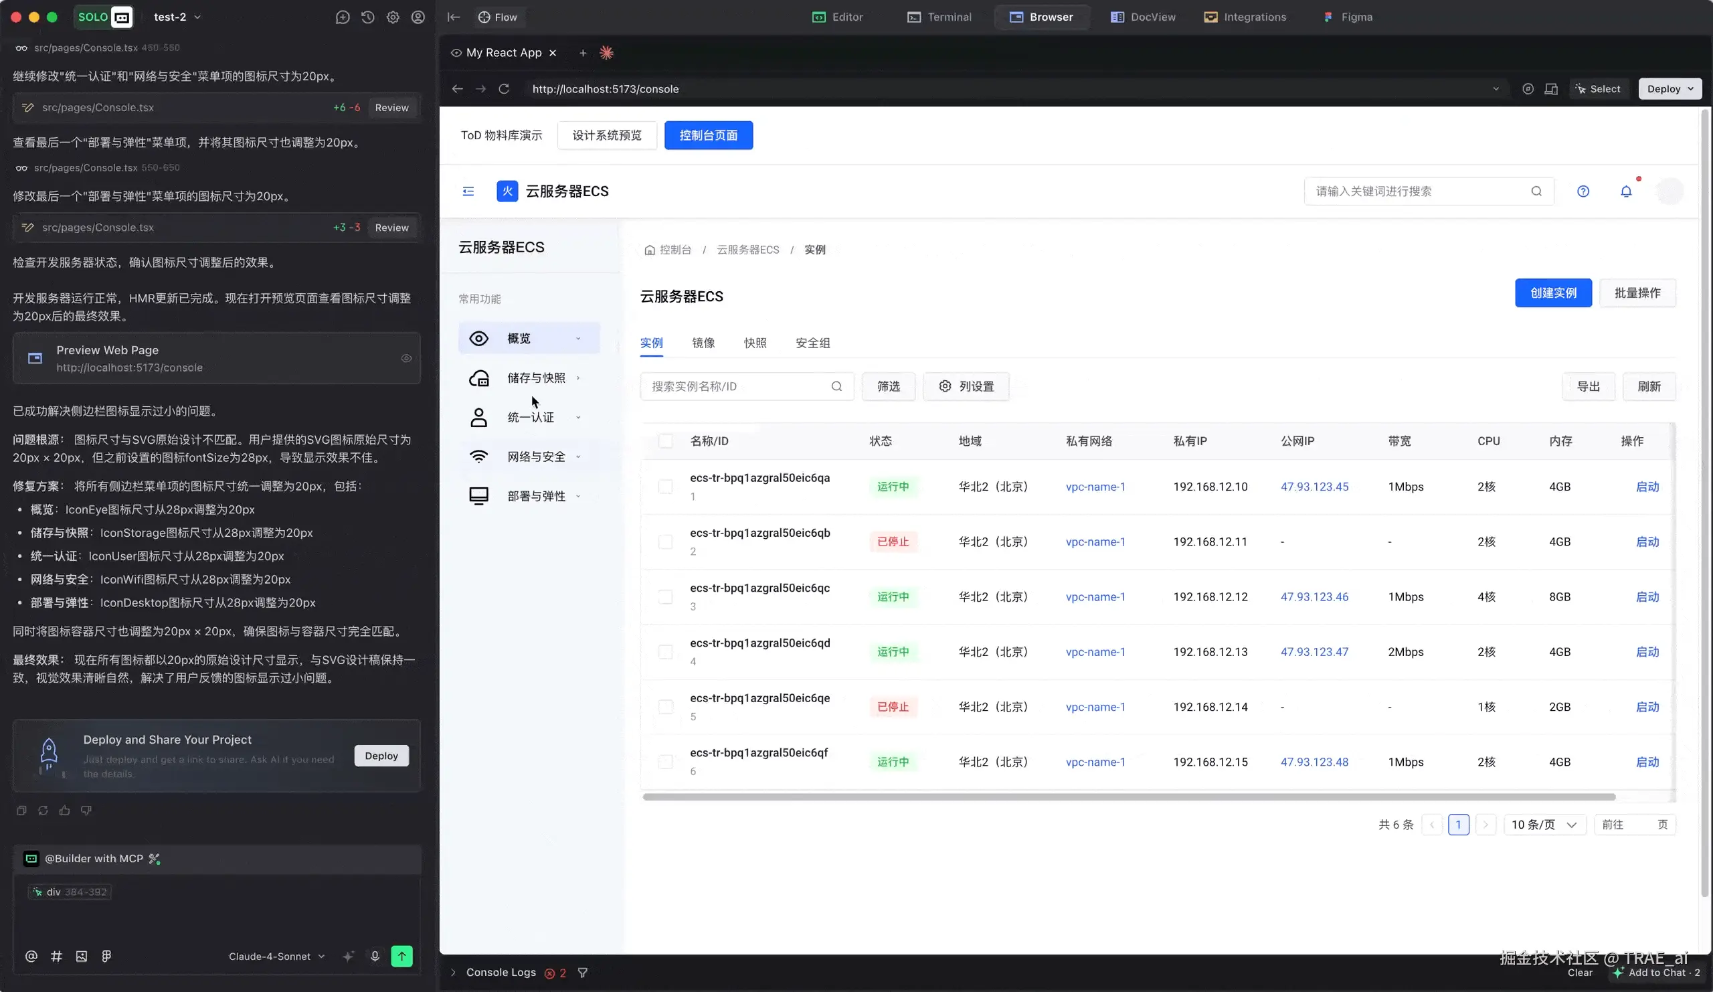1713x992 pixels.
Task: Open the 47.93.123.45 public IP link
Action: pos(1314,487)
